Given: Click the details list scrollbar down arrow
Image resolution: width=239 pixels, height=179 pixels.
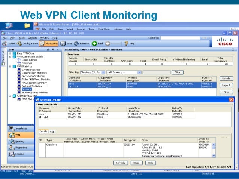Looking at the screenshot, I should (x=214, y=155).
